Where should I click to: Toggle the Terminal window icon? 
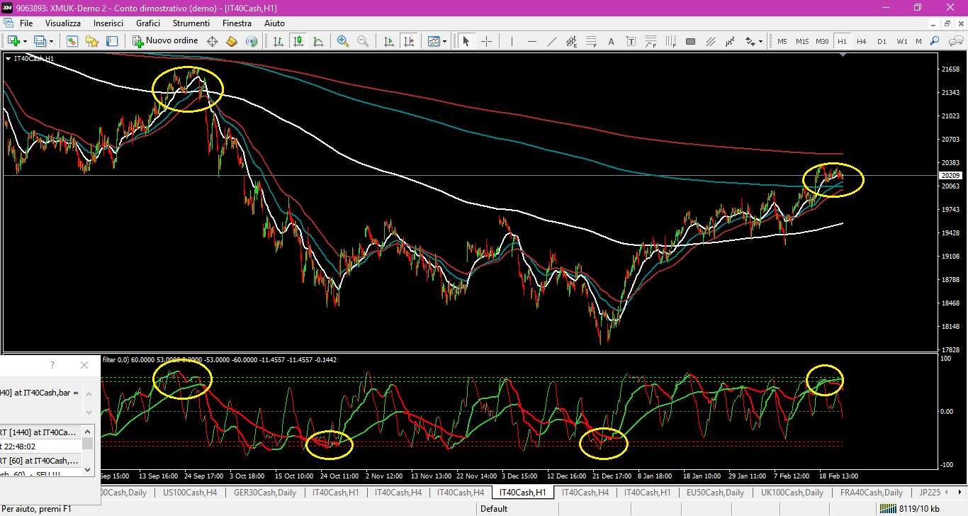coord(111,41)
